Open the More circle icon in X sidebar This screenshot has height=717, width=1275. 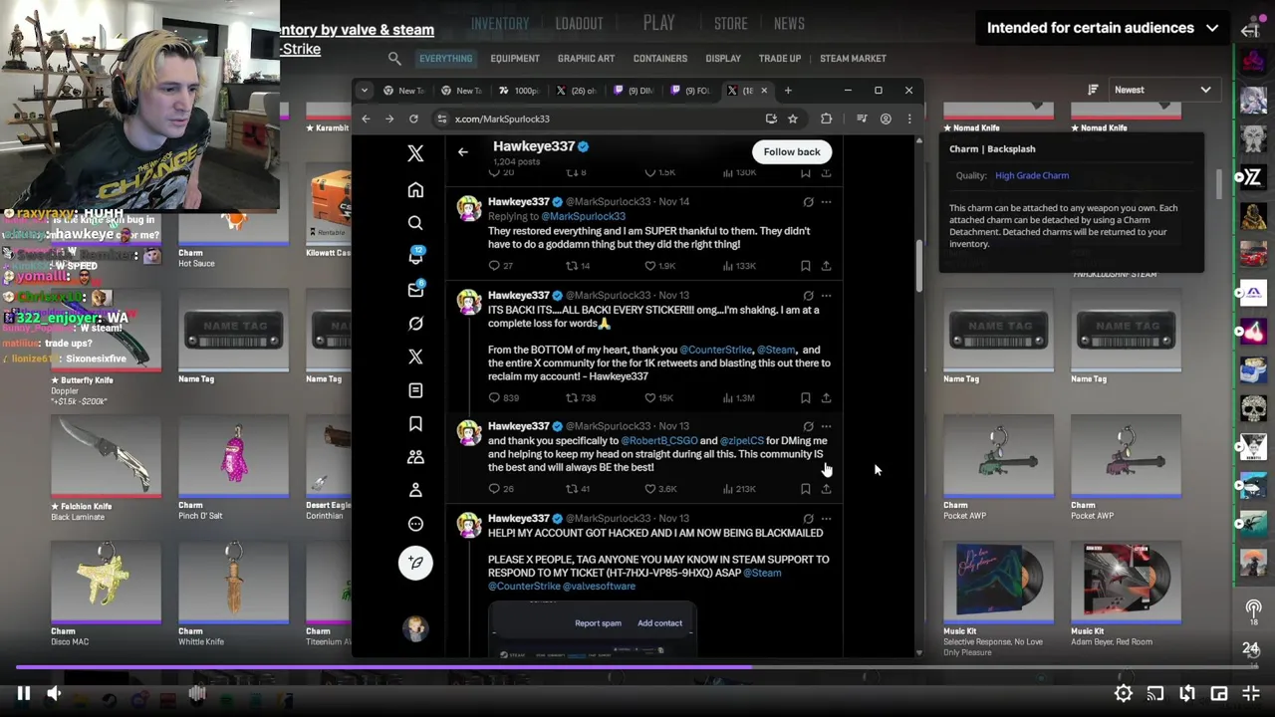point(415,524)
